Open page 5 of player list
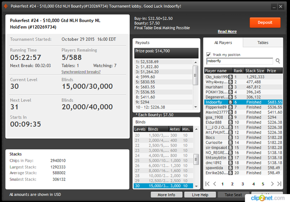Image resolution: width=290 pixels, height=202 pixels. pyautogui.click(x=263, y=184)
